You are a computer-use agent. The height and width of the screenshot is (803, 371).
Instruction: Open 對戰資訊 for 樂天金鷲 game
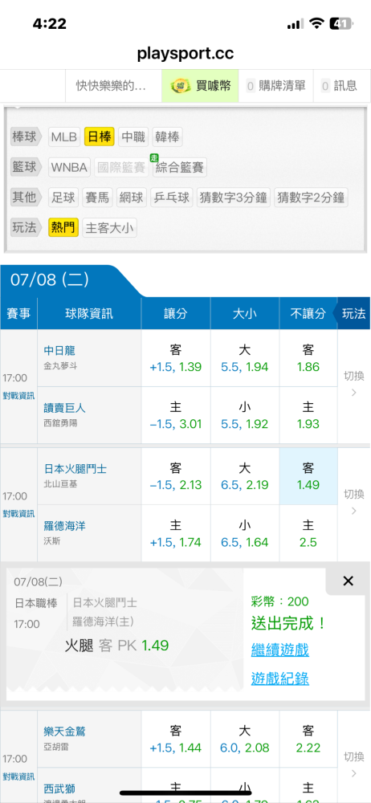click(x=18, y=776)
